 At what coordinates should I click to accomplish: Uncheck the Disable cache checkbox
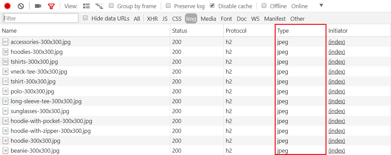(x=212, y=5)
